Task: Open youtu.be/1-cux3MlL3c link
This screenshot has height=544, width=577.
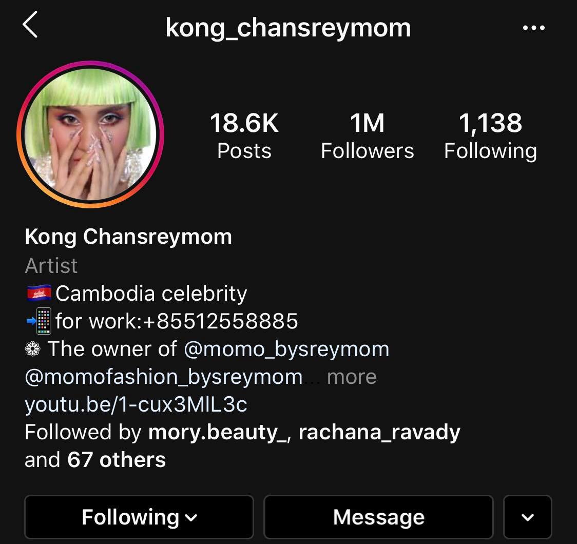Action: pyautogui.click(x=136, y=404)
